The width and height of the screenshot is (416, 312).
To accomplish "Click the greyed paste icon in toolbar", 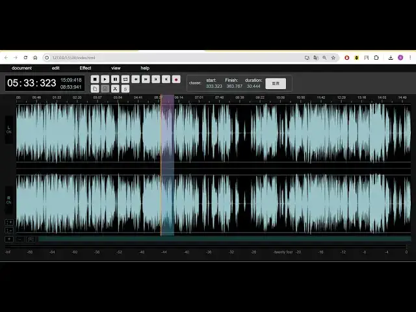I will tap(105, 88).
